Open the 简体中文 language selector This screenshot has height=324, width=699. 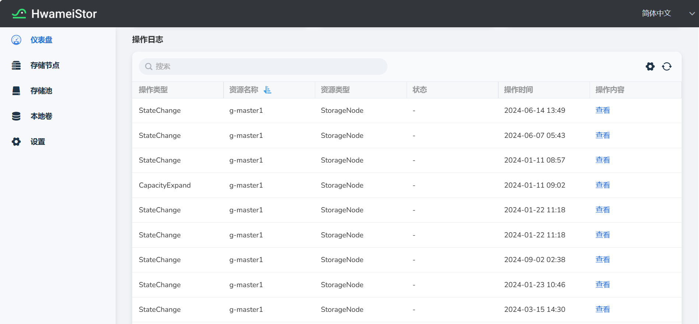click(656, 14)
